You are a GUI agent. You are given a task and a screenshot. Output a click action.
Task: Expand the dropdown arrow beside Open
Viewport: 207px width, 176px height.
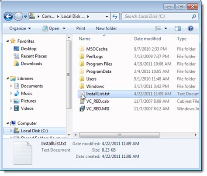[x=64, y=28]
